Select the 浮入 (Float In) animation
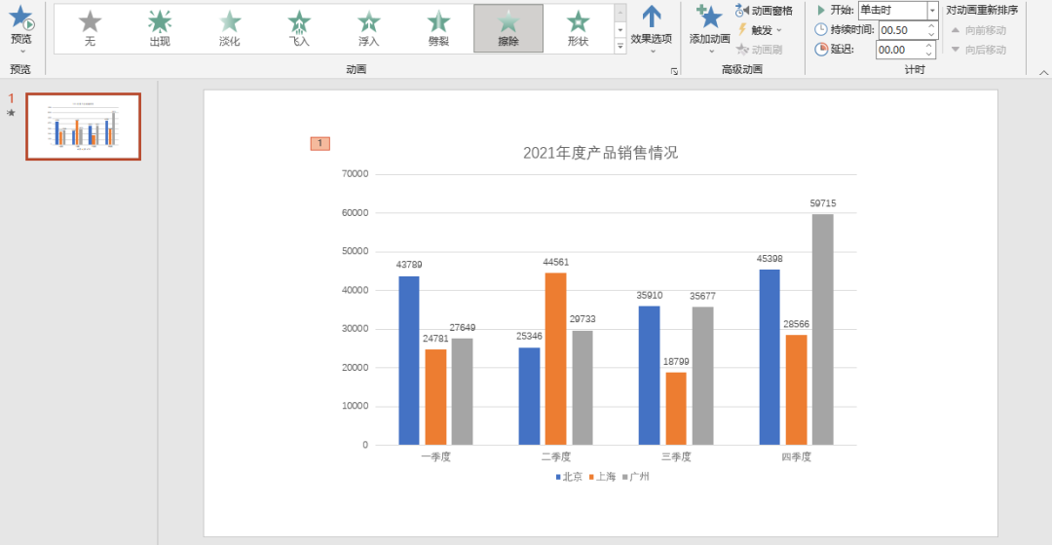This screenshot has width=1052, height=545. [x=369, y=27]
